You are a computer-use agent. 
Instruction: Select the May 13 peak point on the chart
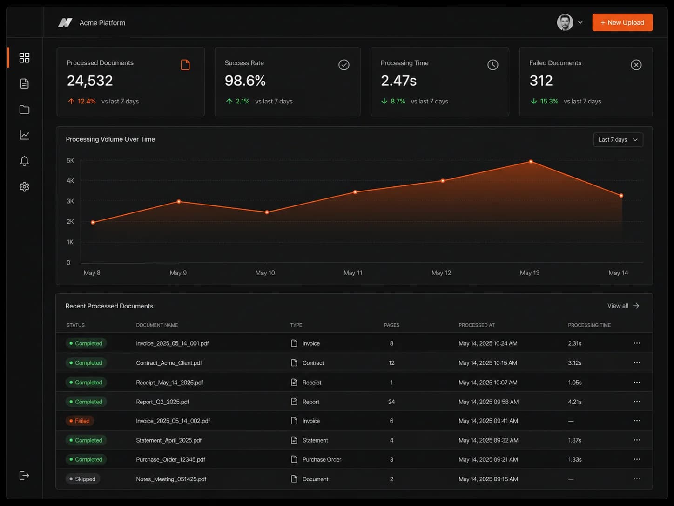(x=530, y=162)
